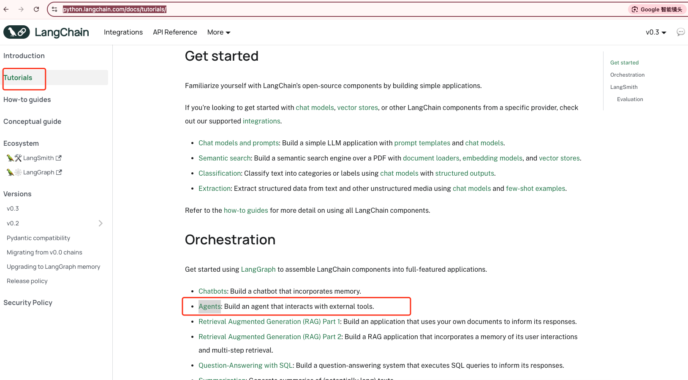Open Google Lens button in address bar
Screen dimensions: 688x380
pyautogui.click(x=657, y=9)
